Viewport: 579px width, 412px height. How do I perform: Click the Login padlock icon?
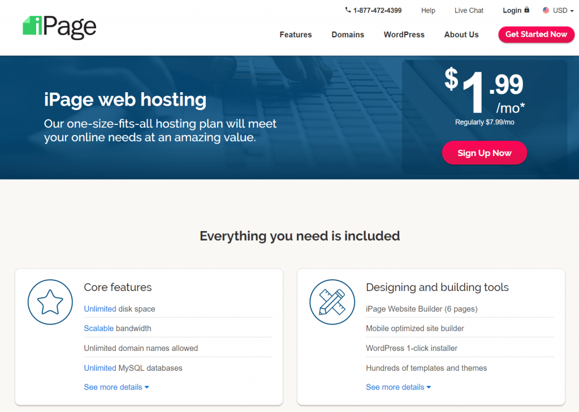click(527, 10)
